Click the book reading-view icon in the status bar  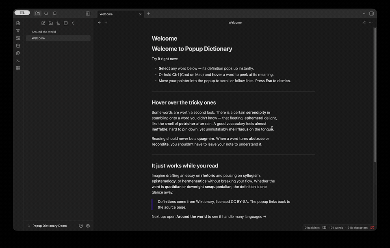tap(324, 228)
